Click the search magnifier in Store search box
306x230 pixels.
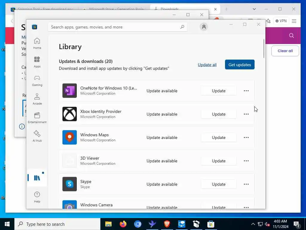pos(182,27)
